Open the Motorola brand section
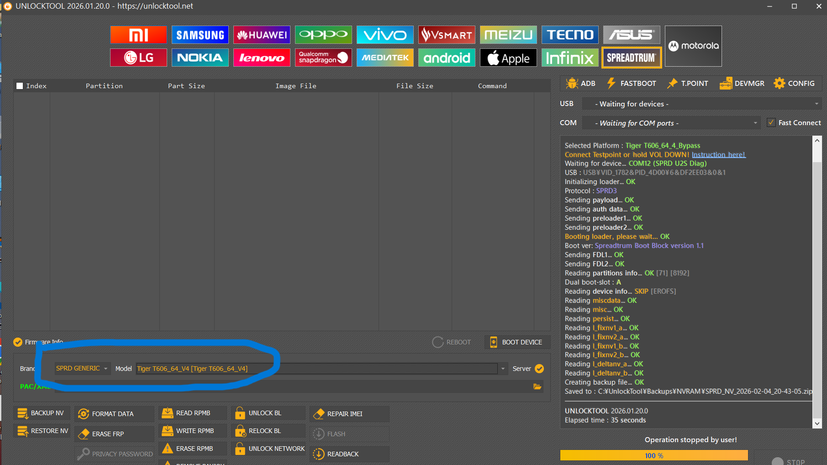Image resolution: width=827 pixels, height=465 pixels. pos(693,46)
